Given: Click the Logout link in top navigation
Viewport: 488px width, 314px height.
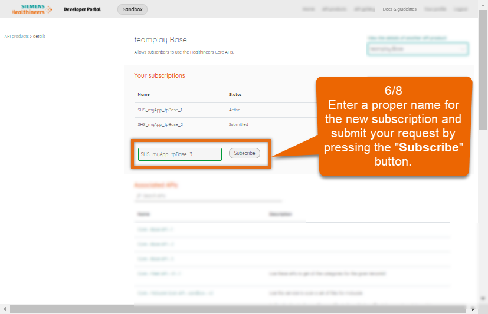Looking at the screenshot, I should pyautogui.click(x=461, y=9).
